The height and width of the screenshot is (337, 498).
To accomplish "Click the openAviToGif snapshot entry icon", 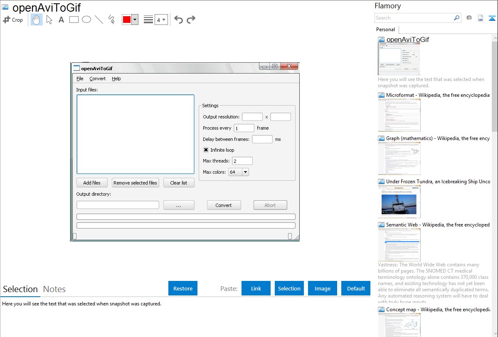I will coord(382,40).
